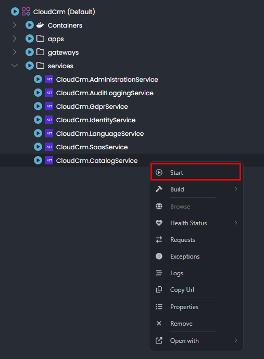Select the Containers label
This screenshot has width=264, height=359.
point(65,25)
